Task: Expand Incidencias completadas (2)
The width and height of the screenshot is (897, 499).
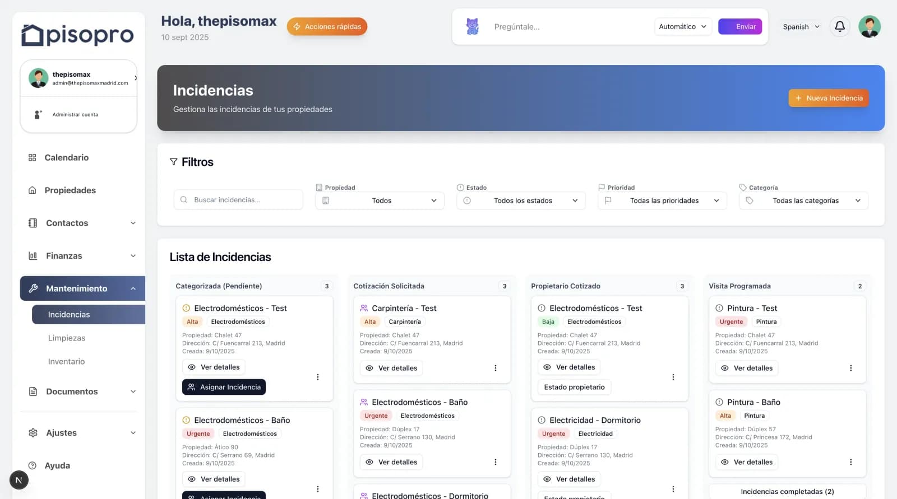Action: (787, 491)
